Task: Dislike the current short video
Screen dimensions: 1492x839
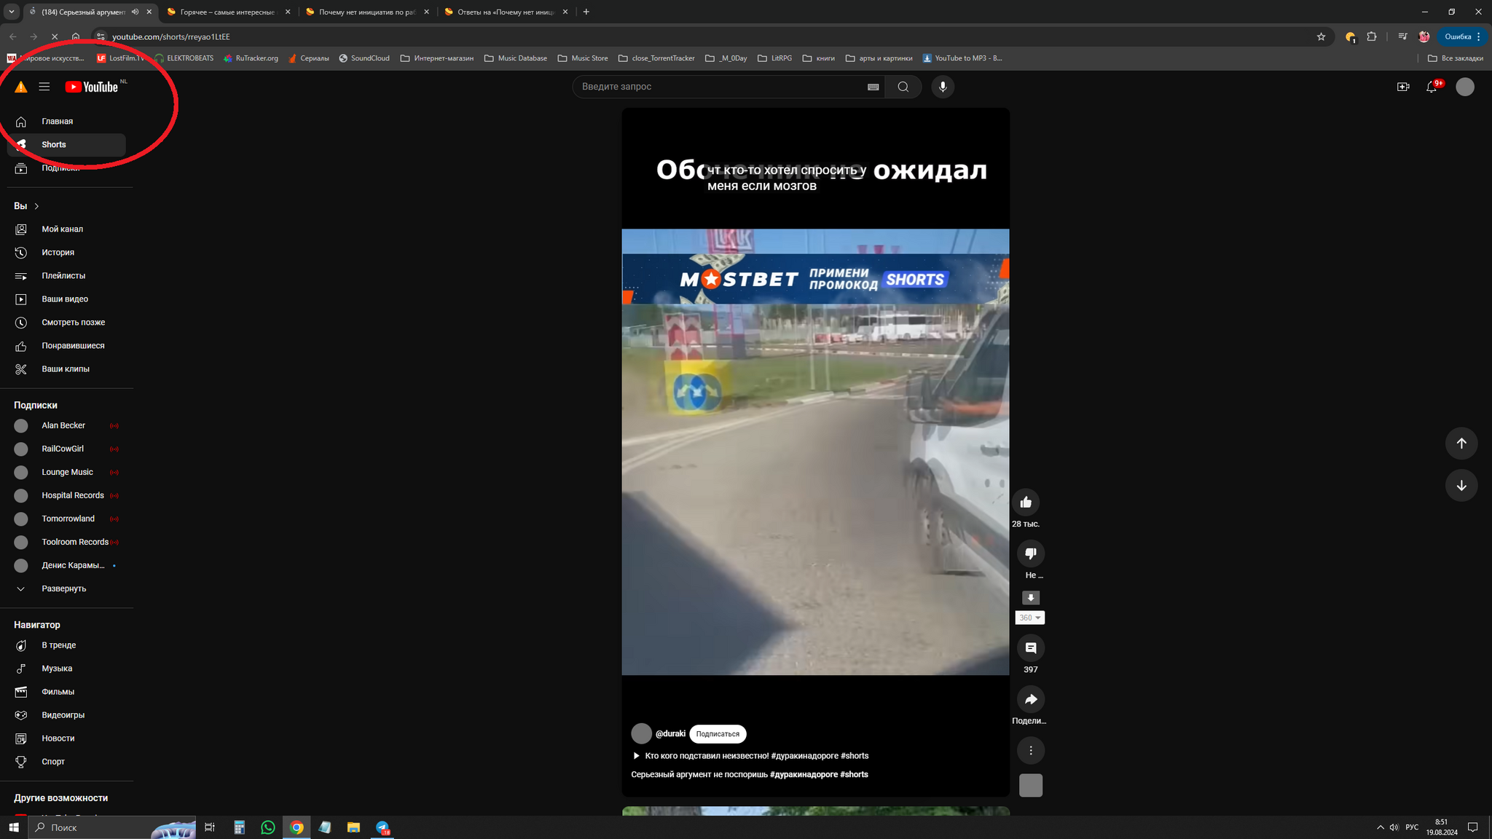Action: pos(1030,554)
